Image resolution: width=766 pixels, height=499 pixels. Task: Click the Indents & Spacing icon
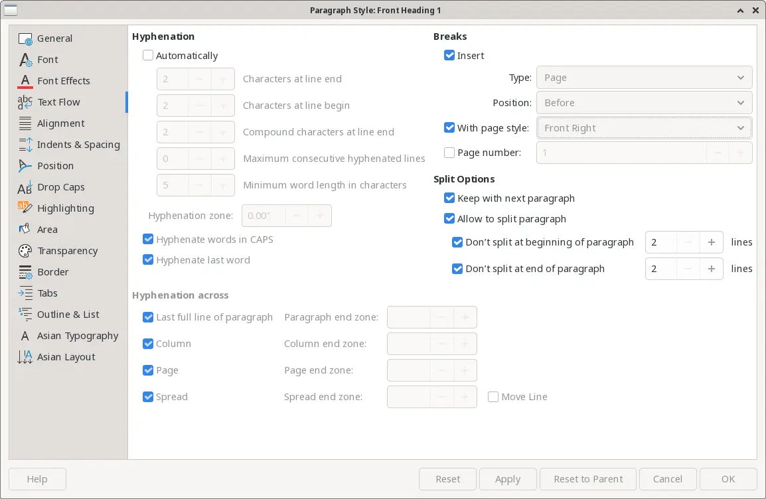[x=25, y=145]
